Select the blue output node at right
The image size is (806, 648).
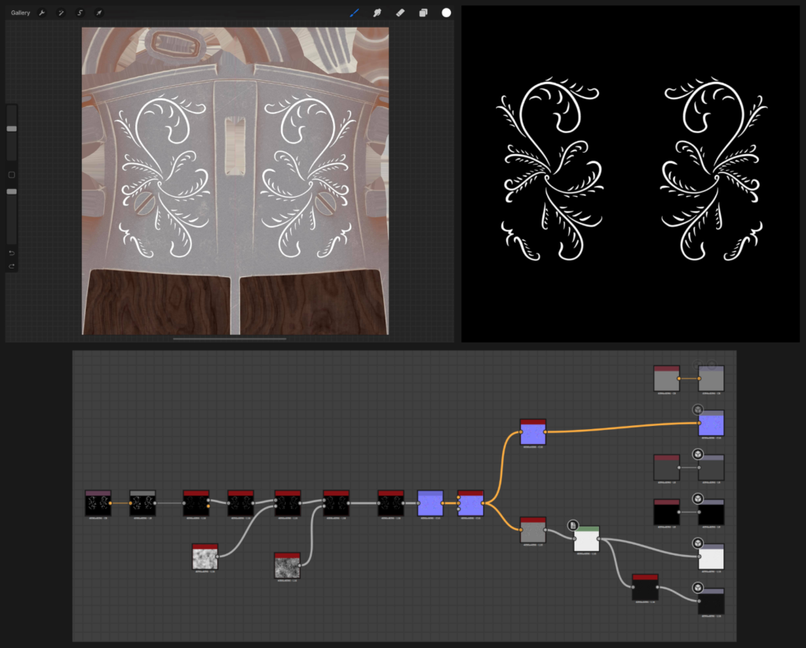click(712, 424)
